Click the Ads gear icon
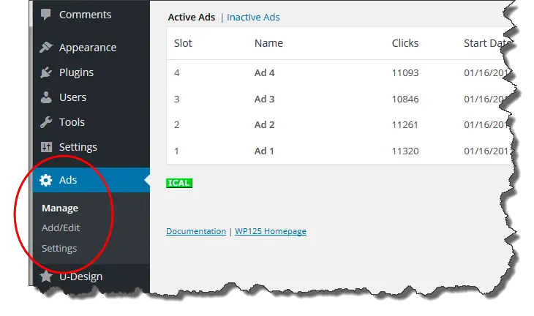The width and height of the screenshot is (534, 316). [46, 180]
